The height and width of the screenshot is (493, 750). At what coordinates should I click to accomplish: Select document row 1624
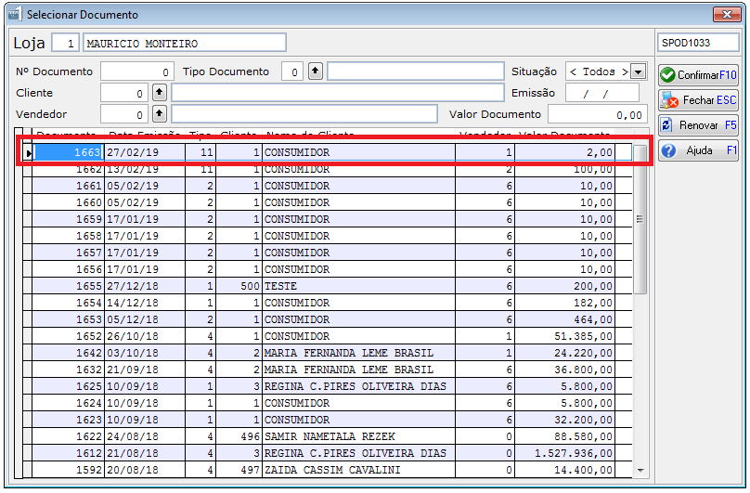328,403
